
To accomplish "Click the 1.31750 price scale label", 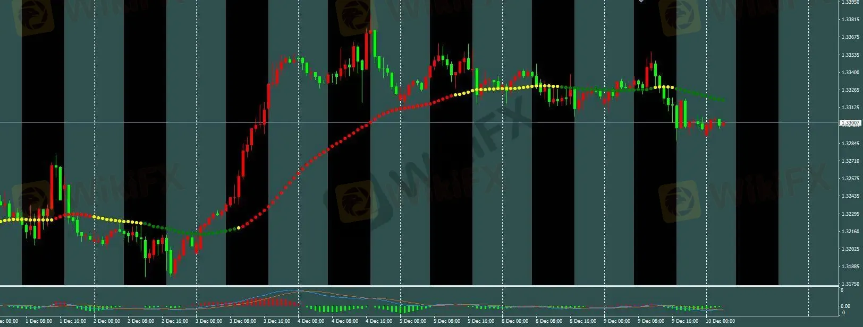I will click(851, 284).
